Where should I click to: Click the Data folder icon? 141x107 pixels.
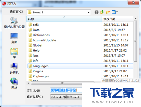tap(30, 30)
